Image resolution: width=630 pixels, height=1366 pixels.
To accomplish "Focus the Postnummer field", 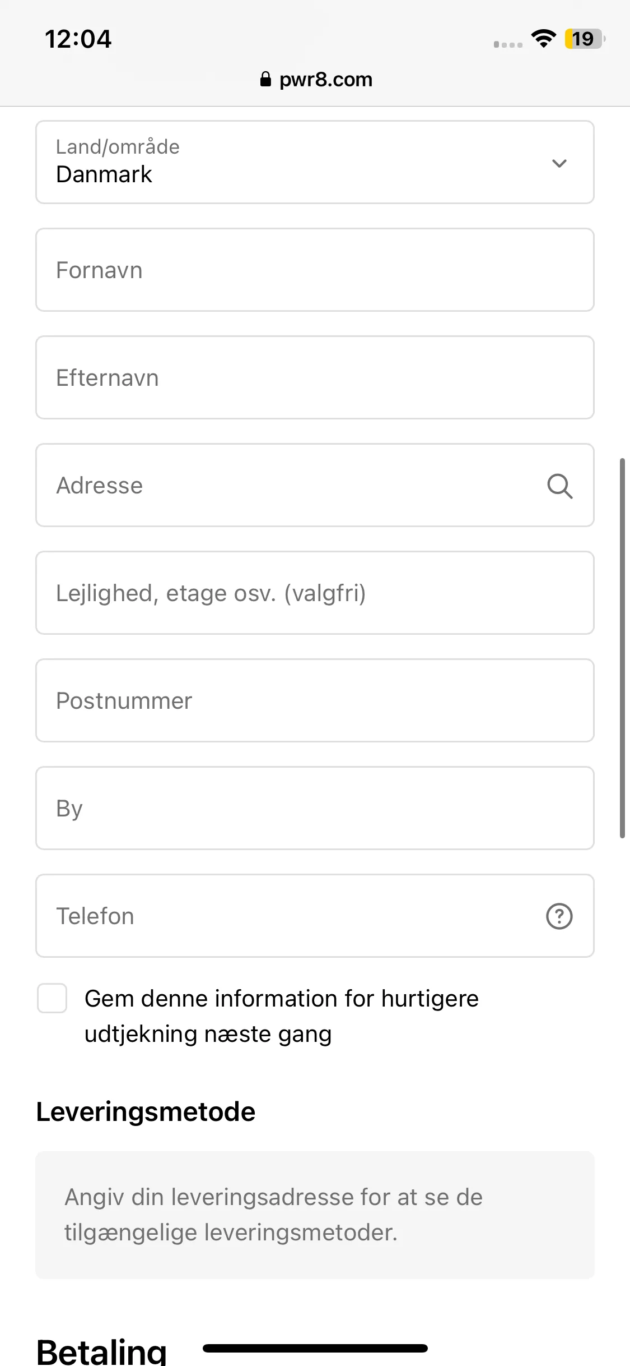I will pos(315,700).
